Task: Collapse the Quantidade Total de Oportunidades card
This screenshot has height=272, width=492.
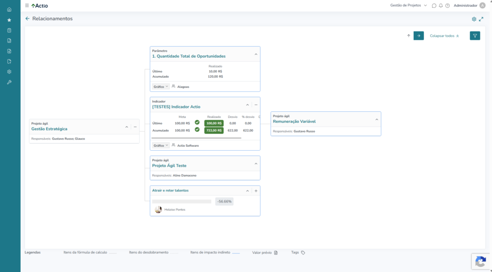Action: 256,54
